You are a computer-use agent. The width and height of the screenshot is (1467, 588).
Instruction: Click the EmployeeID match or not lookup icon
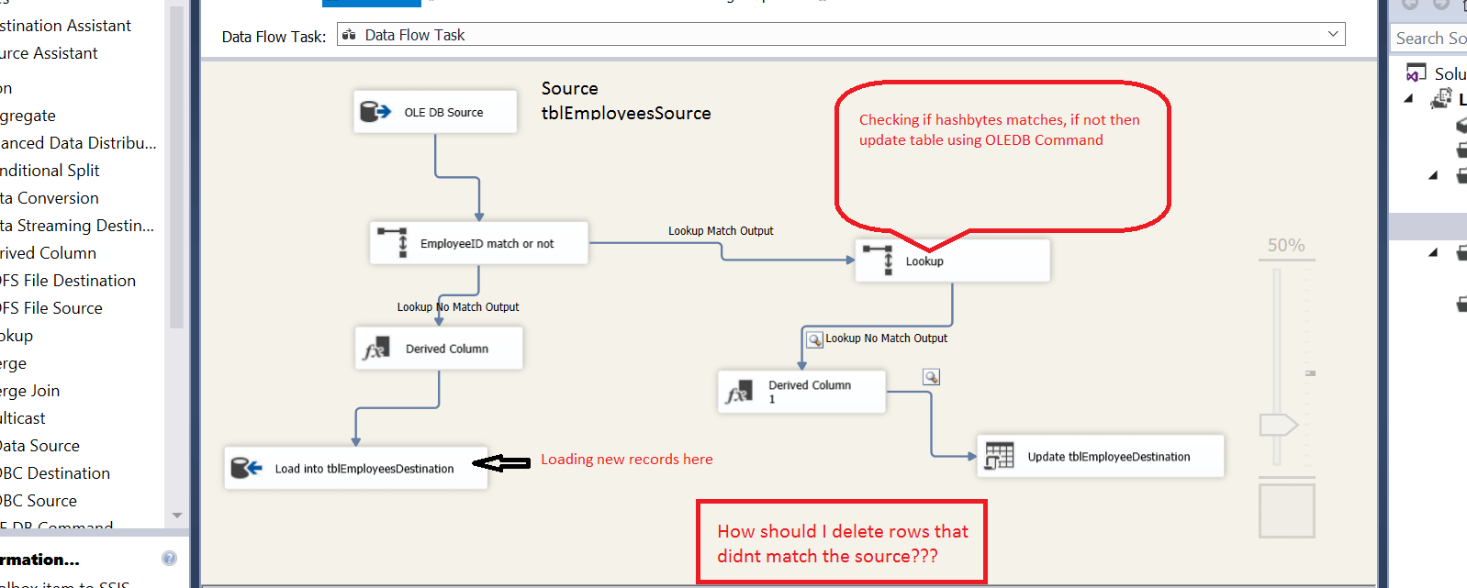(393, 243)
